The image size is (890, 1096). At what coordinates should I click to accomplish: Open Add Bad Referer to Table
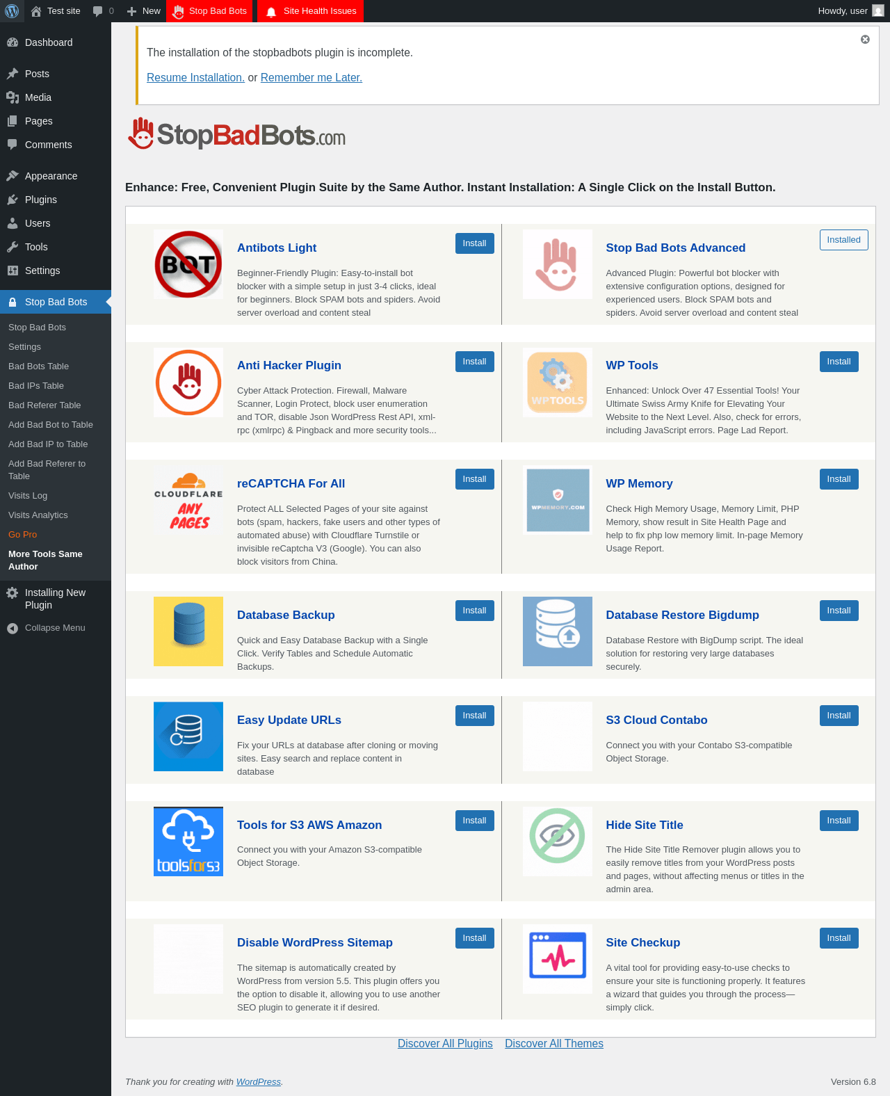point(47,470)
